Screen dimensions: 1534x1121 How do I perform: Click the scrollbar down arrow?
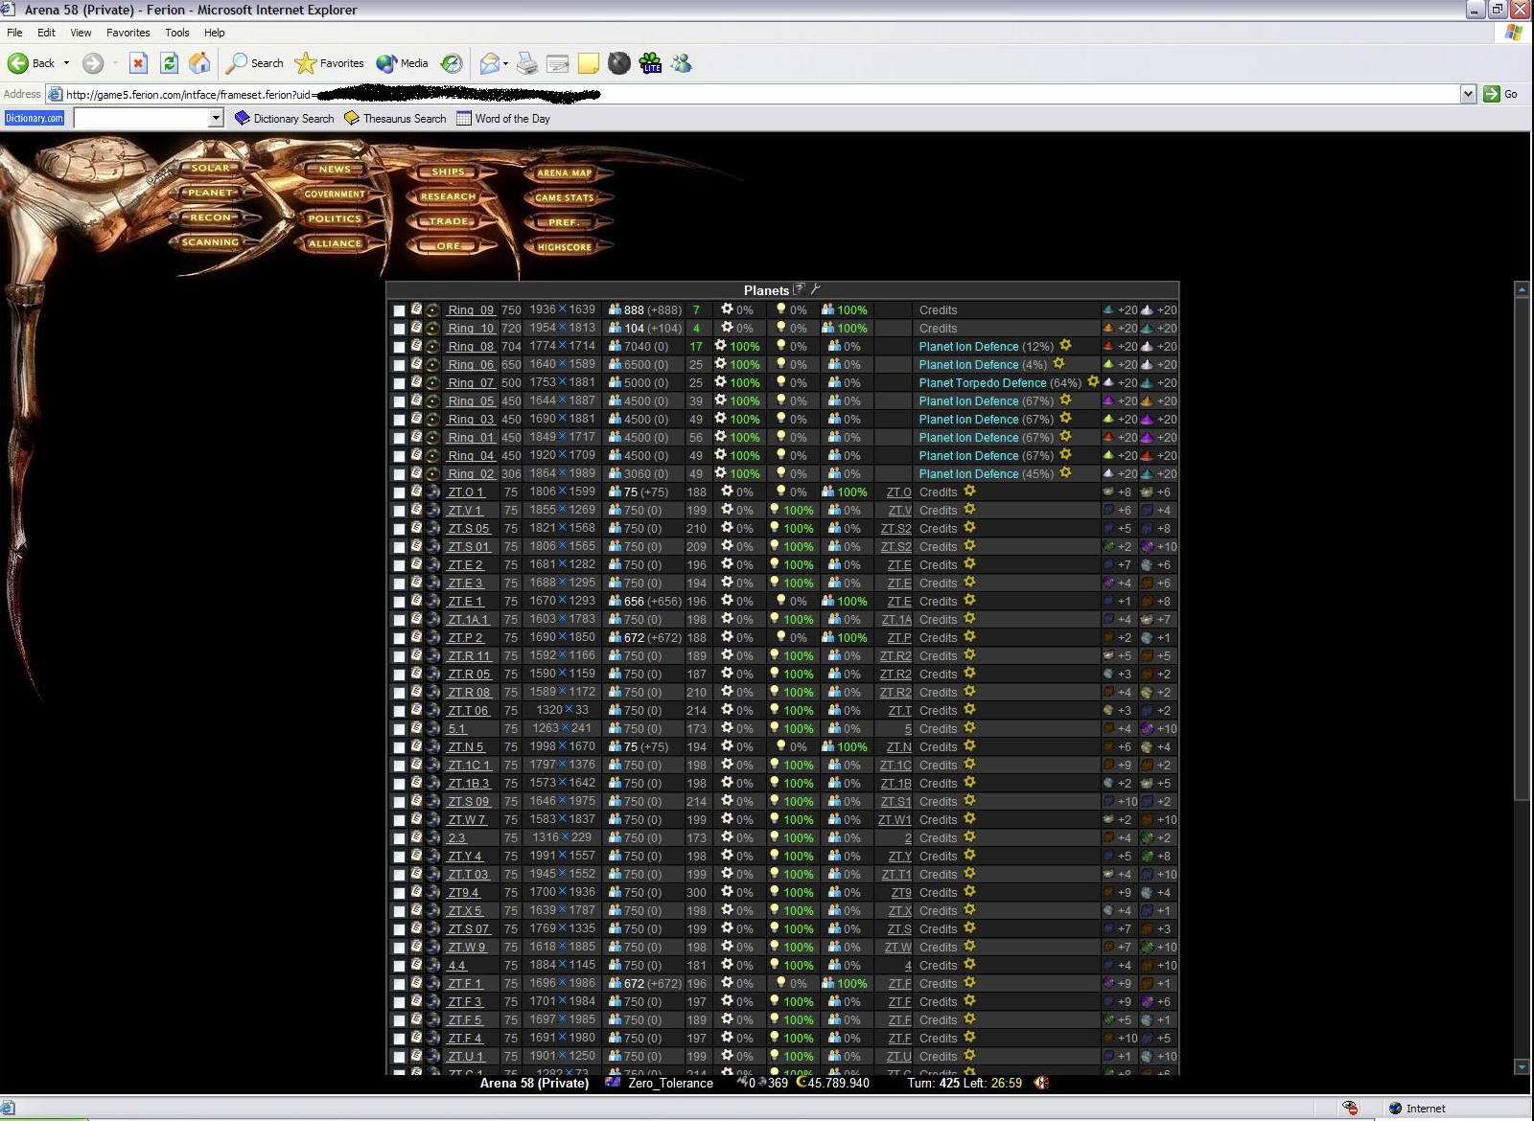pyautogui.click(x=1522, y=1065)
